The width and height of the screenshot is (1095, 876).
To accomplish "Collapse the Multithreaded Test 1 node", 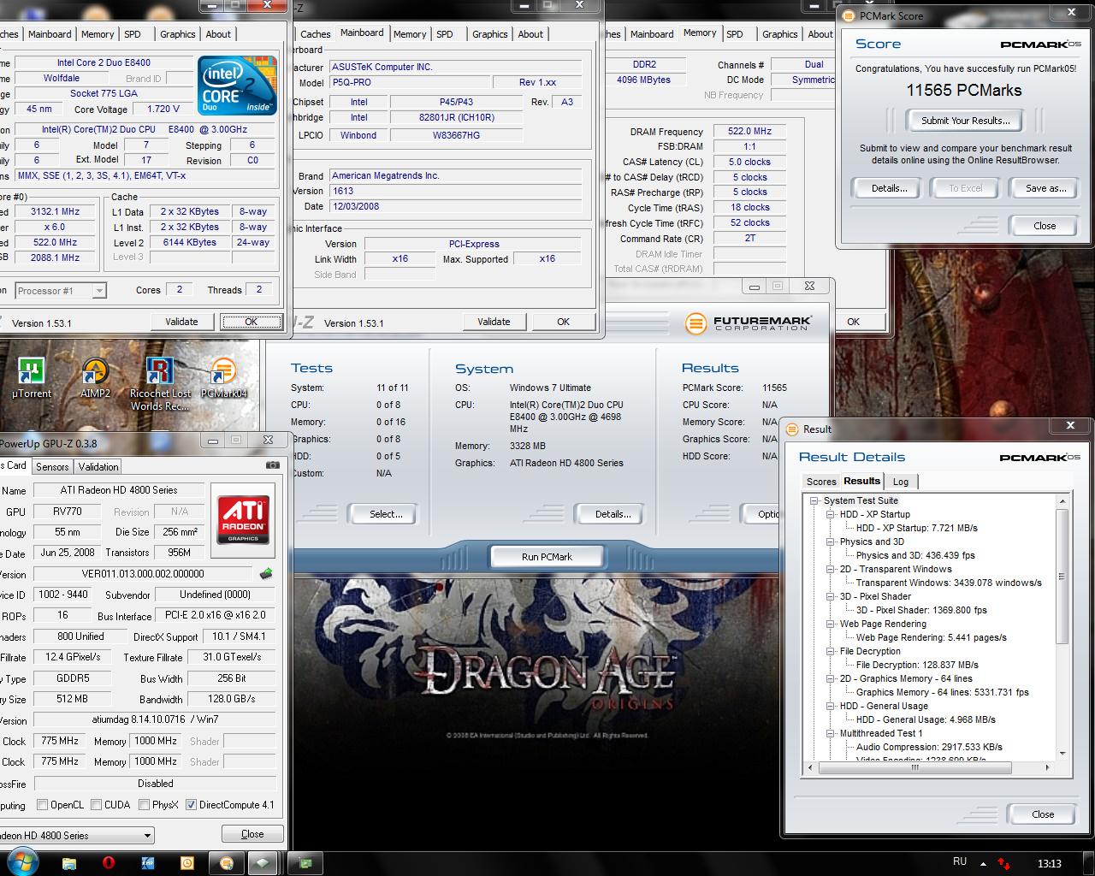I will click(831, 734).
